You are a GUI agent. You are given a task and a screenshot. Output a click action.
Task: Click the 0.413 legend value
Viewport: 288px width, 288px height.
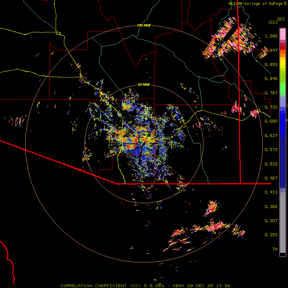(x=271, y=192)
